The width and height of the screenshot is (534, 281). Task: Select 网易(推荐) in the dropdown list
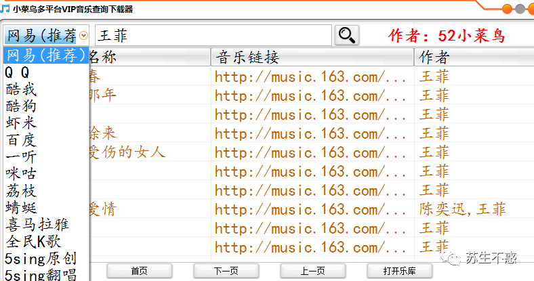[x=46, y=55]
